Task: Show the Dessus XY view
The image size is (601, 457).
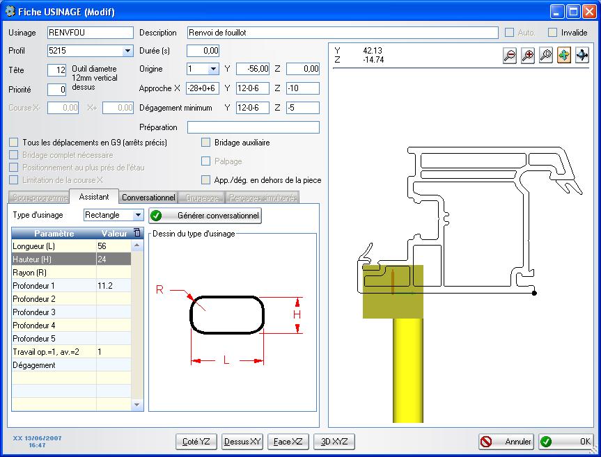Action: click(x=242, y=442)
